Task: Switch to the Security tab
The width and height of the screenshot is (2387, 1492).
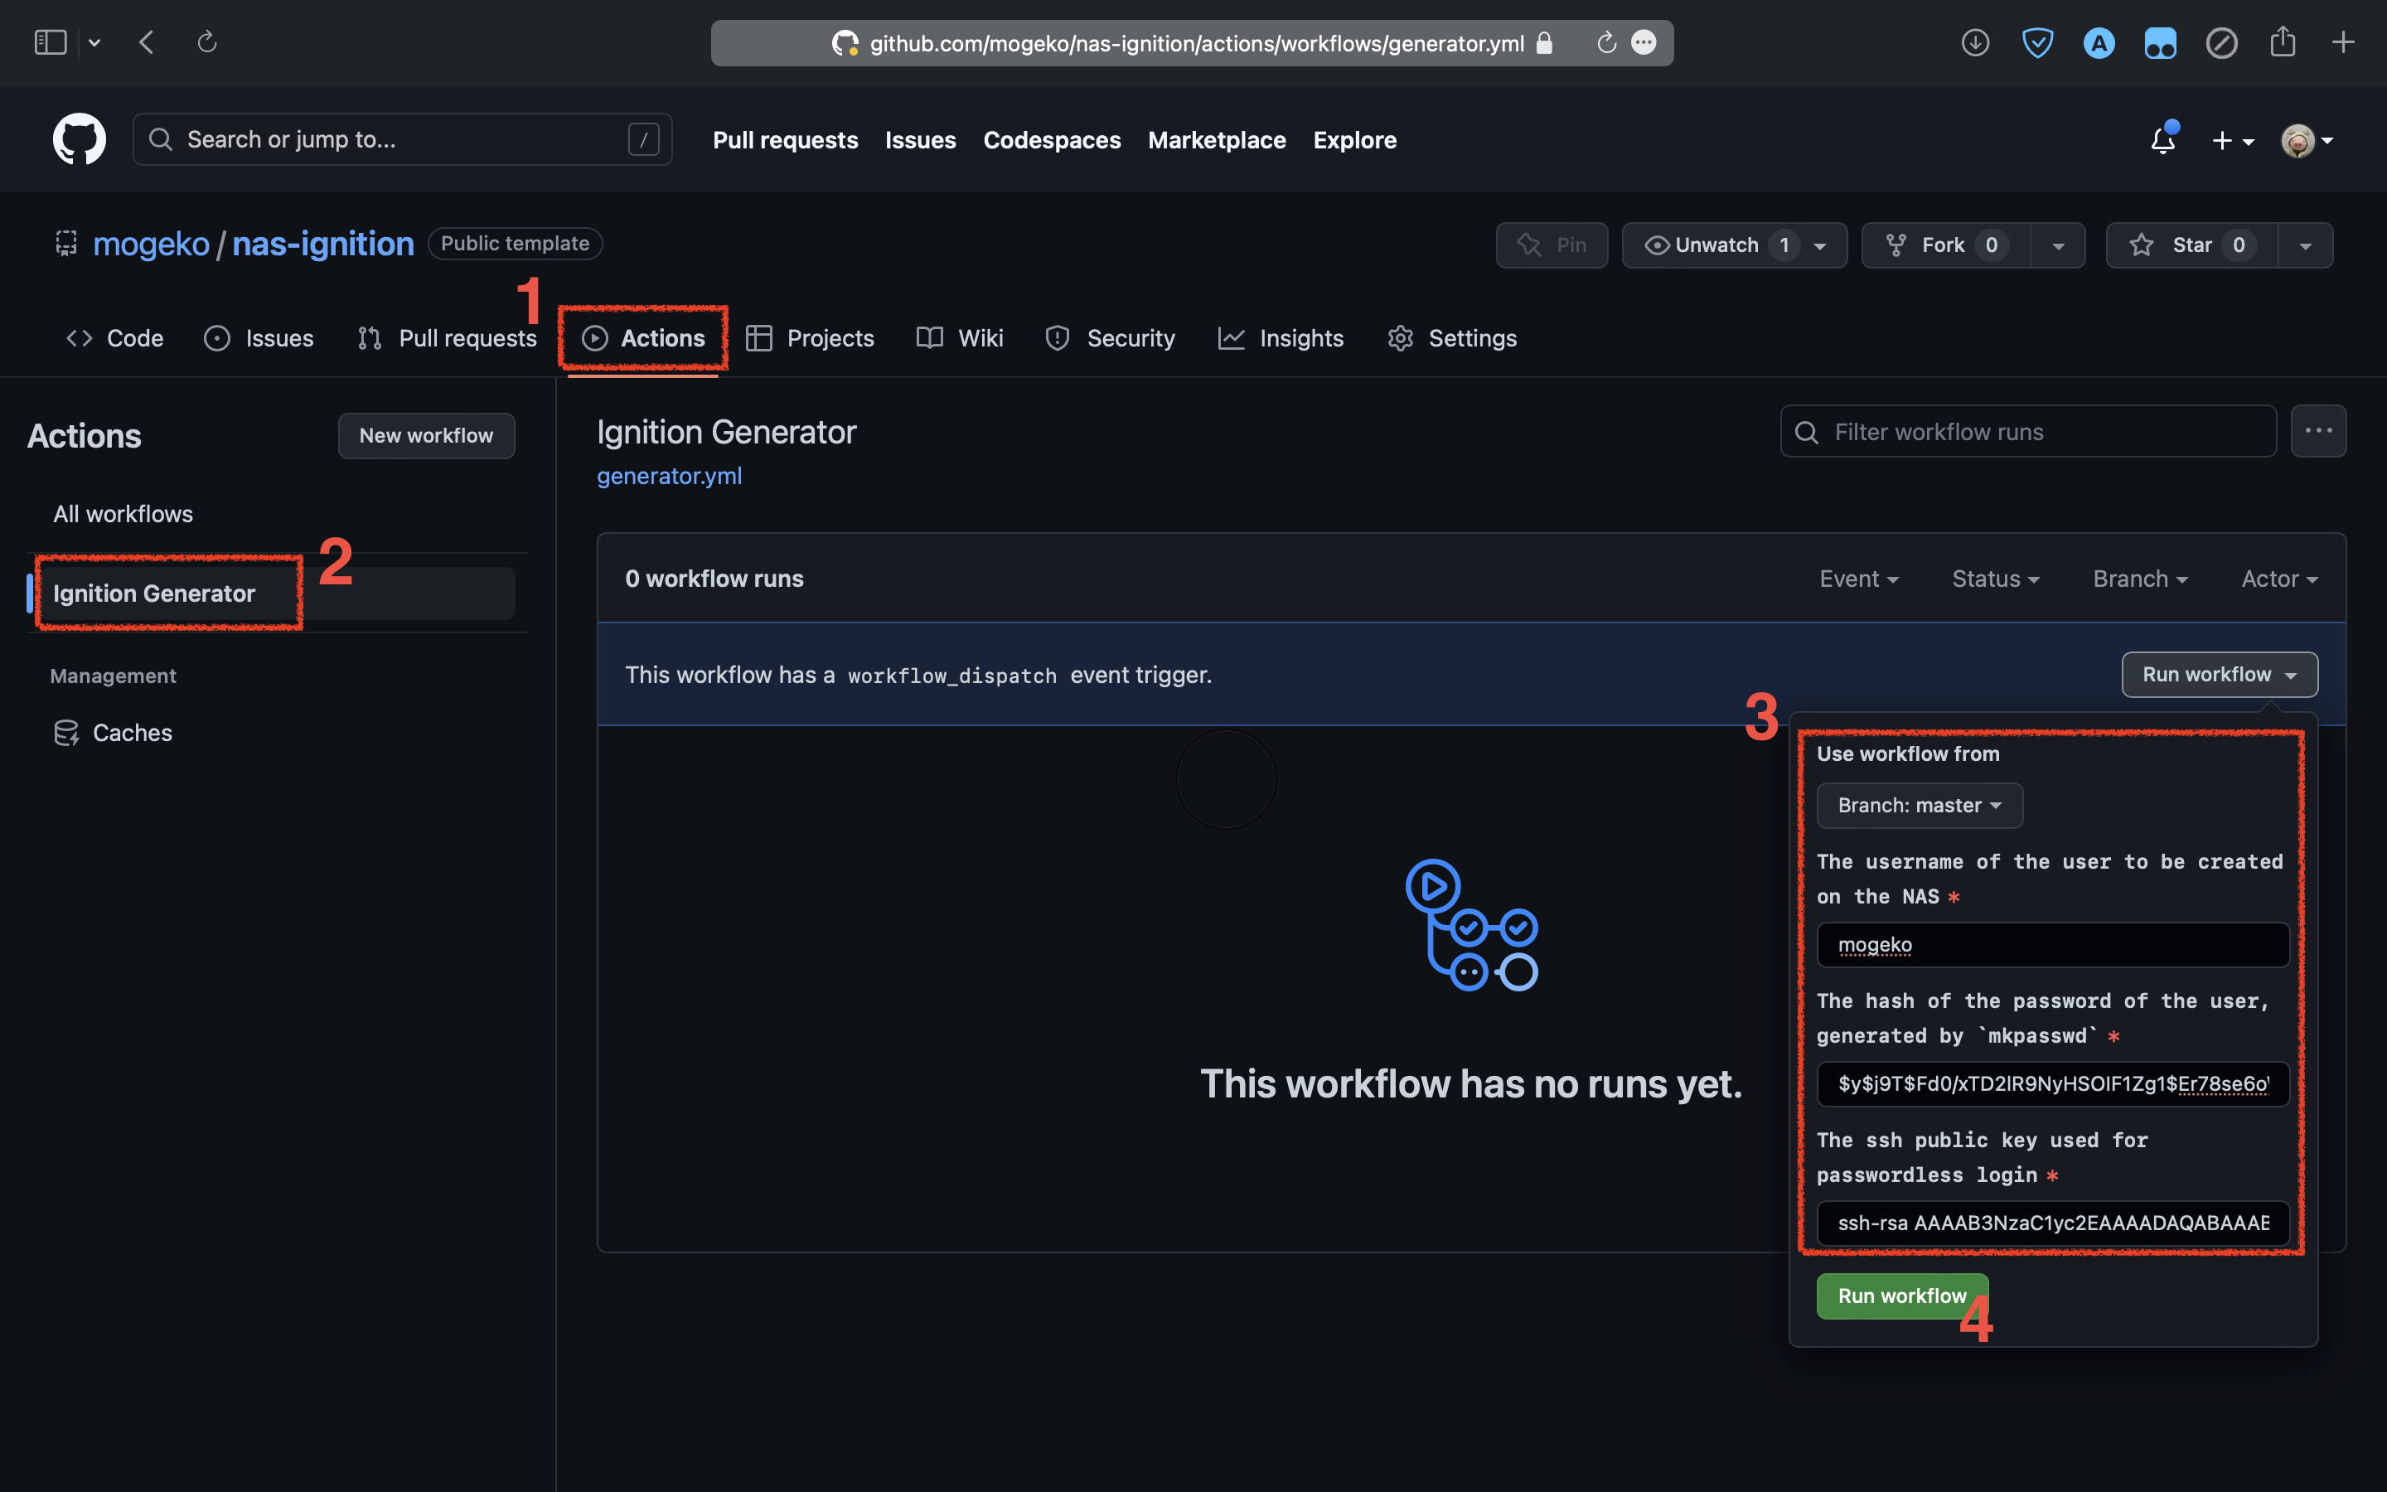Action: [x=1109, y=337]
